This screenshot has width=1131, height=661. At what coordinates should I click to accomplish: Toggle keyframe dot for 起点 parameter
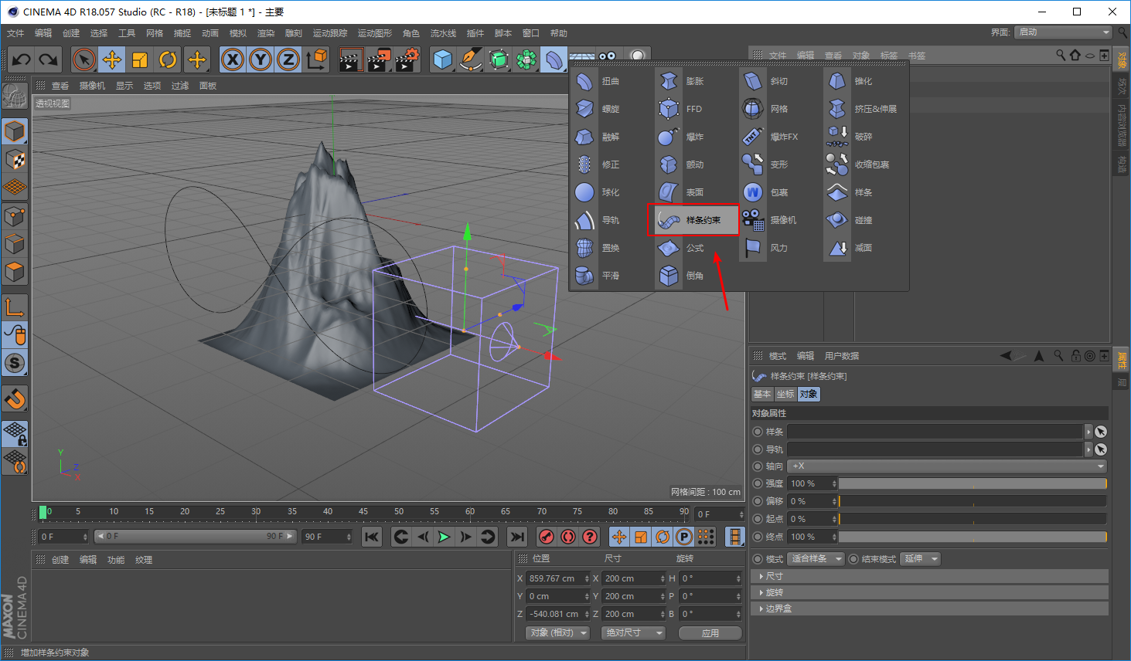pyautogui.click(x=758, y=519)
